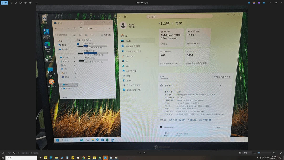Expand the system tray hidden icons chevron

coord(257,158)
